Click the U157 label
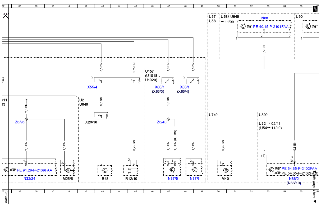Image resolution: width=321 pixels, height=206 pixels. tap(150, 71)
